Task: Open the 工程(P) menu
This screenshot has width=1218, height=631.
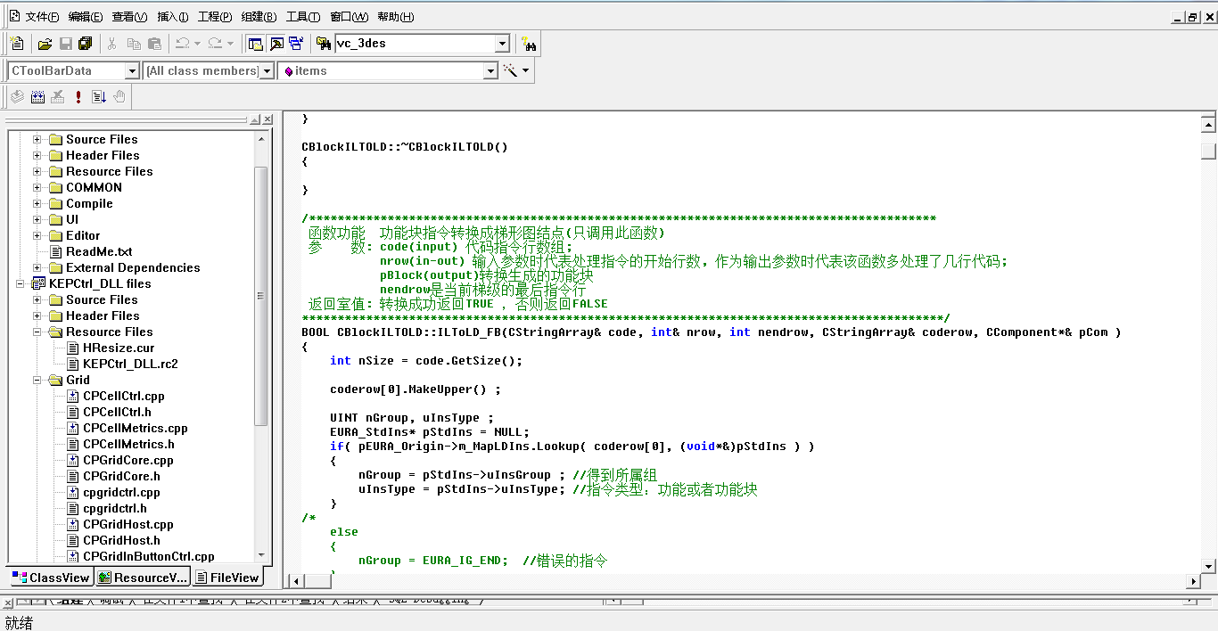Action: click(x=215, y=16)
